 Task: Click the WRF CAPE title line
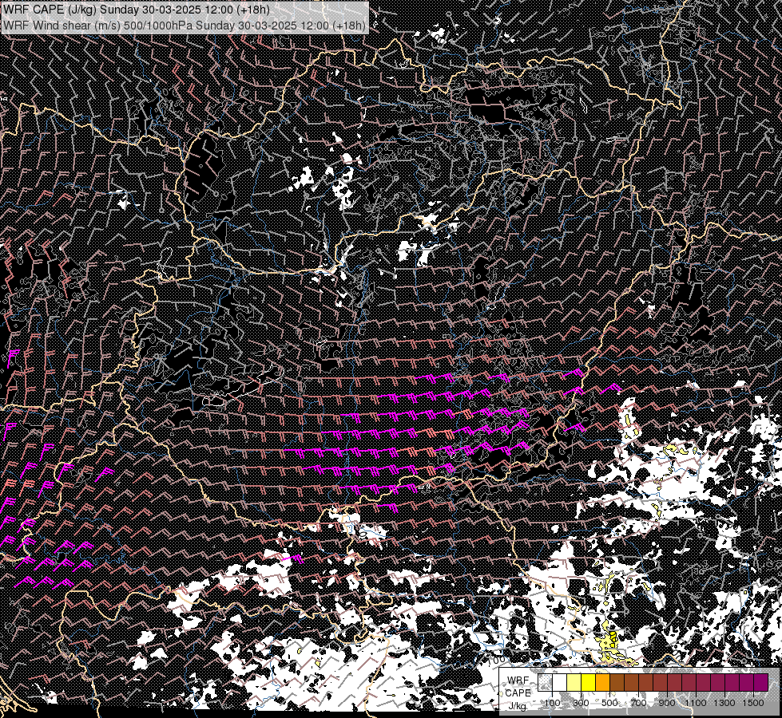click(x=137, y=10)
